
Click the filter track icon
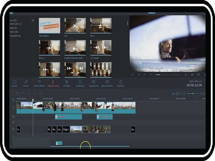point(13,116)
